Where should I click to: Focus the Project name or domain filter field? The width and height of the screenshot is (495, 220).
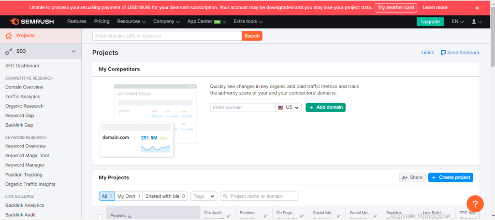[259, 196]
